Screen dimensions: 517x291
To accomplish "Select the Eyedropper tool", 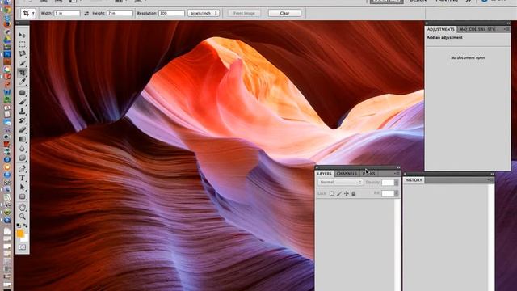I will tap(22, 82).
